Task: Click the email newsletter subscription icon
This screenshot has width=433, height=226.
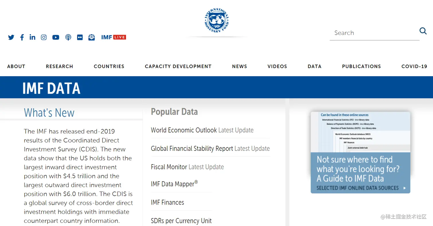Action: coord(92,37)
